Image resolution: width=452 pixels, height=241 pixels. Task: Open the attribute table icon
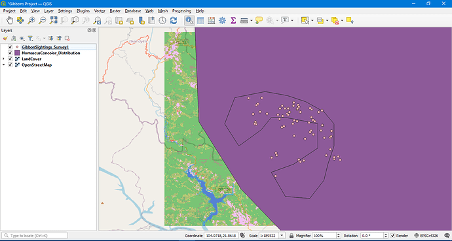pos(200,20)
